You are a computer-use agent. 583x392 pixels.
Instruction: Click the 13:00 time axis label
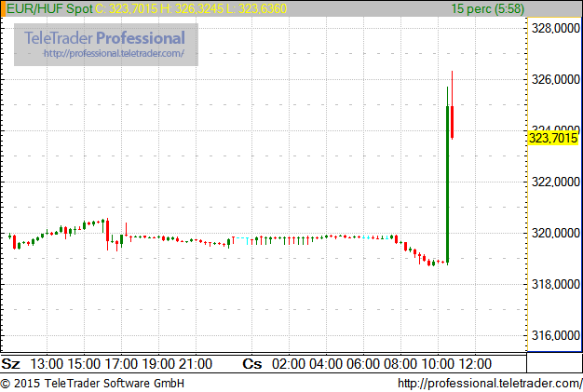pyautogui.click(x=47, y=364)
